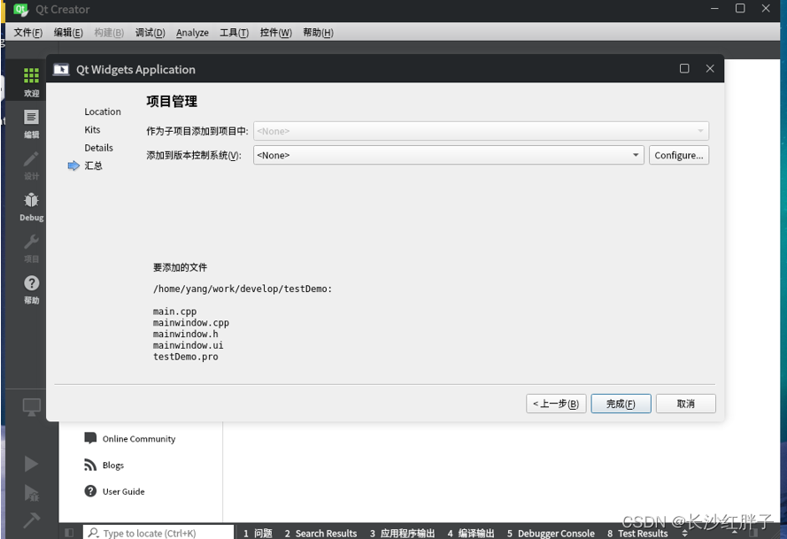Select the Details wizard step

(98, 148)
